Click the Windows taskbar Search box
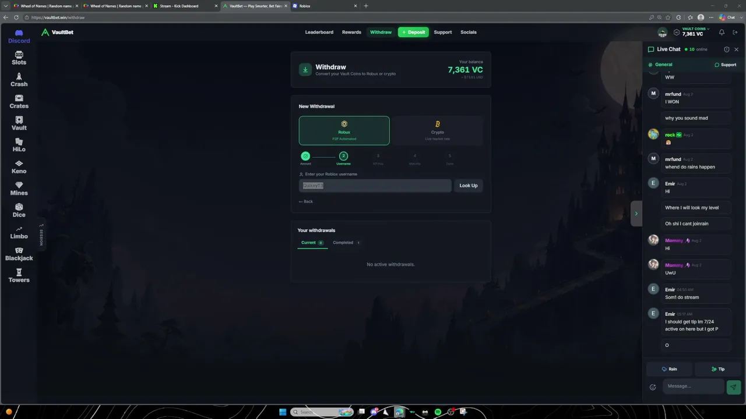The image size is (746, 419). [322, 412]
